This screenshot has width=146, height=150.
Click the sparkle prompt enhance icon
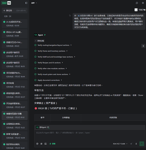(x=131, y=144)
